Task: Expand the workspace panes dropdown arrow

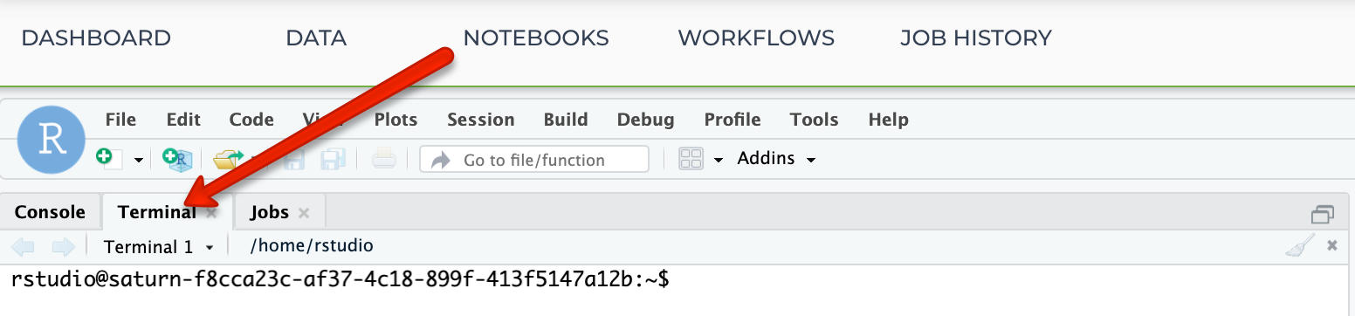Action: [719, 160]
